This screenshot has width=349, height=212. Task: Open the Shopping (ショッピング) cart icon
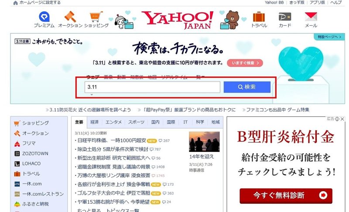click(x=96, y=17)
